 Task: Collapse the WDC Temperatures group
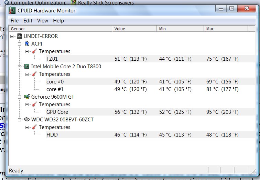point(27,128)
